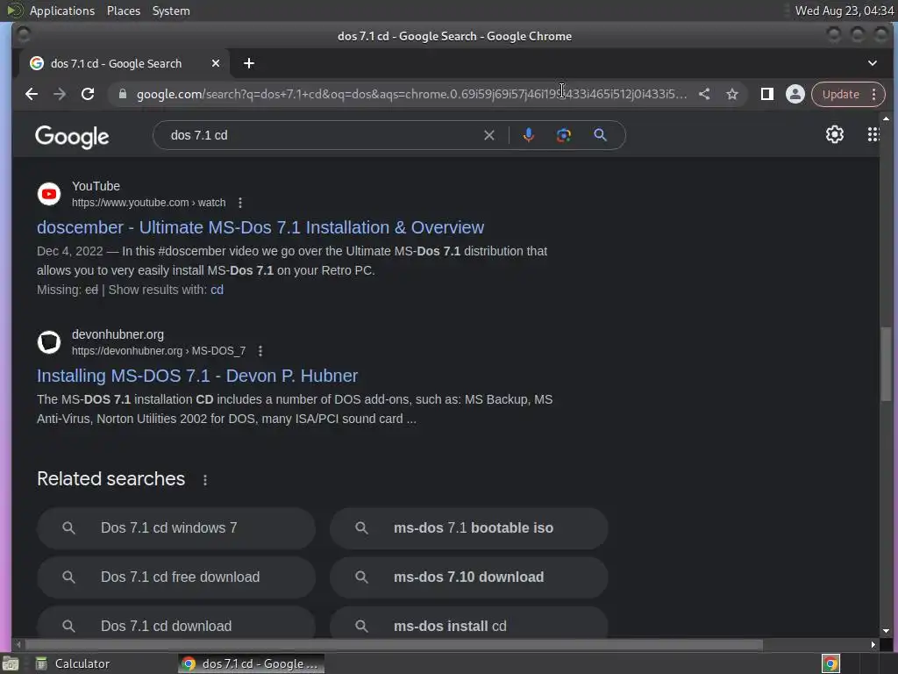Search by voice microphone icon
Viewport: 898px width, 674px height.
pos(529,135)
